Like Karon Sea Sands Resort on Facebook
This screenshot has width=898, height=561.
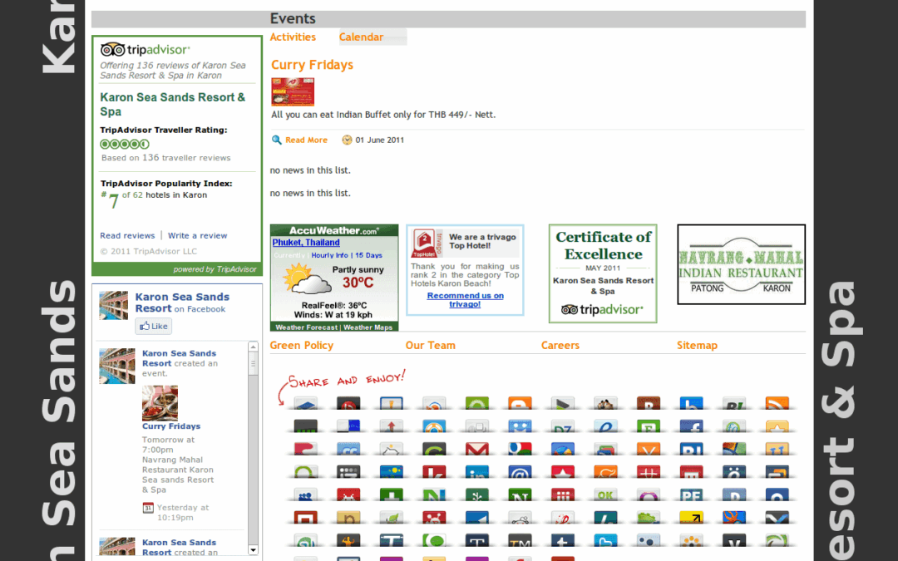(x=154, y=326)
